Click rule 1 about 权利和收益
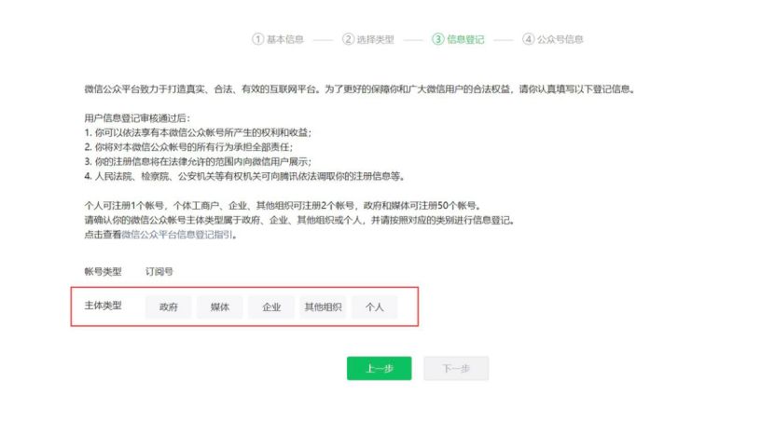Screen dimensions: 775x422 point(198,132)
